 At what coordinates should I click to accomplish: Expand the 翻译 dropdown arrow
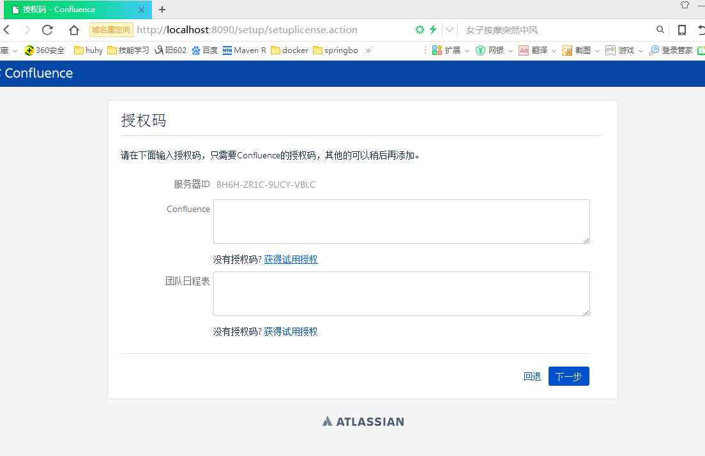click(554, 51)
